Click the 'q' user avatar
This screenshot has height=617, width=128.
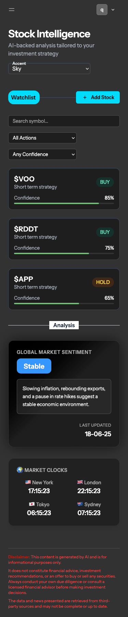[102, 10]
